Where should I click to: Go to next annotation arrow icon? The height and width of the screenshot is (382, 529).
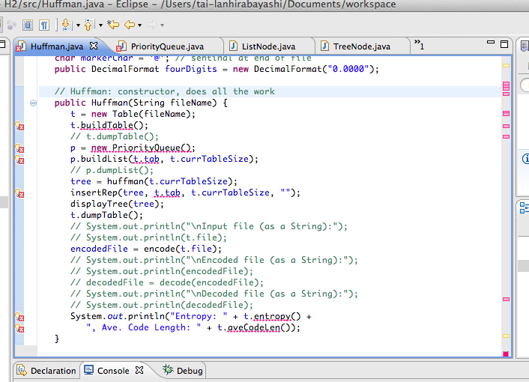67,25
